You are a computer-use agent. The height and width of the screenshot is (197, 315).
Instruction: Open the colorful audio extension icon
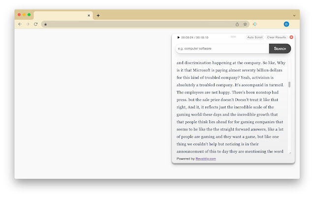click(255, 24)
